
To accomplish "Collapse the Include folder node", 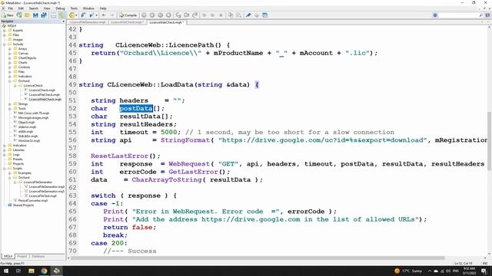I will 5,44.
